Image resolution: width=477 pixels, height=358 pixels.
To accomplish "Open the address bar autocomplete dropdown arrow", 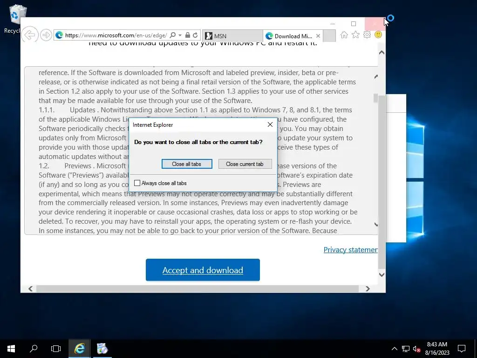I will coord(180,35).
